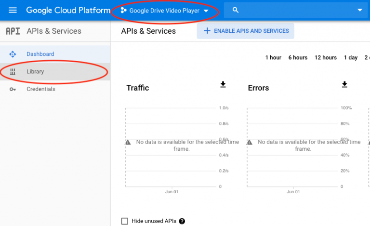Download the Traffic chart data
This screenshot has height=226, width=370.
coord(223,85)
